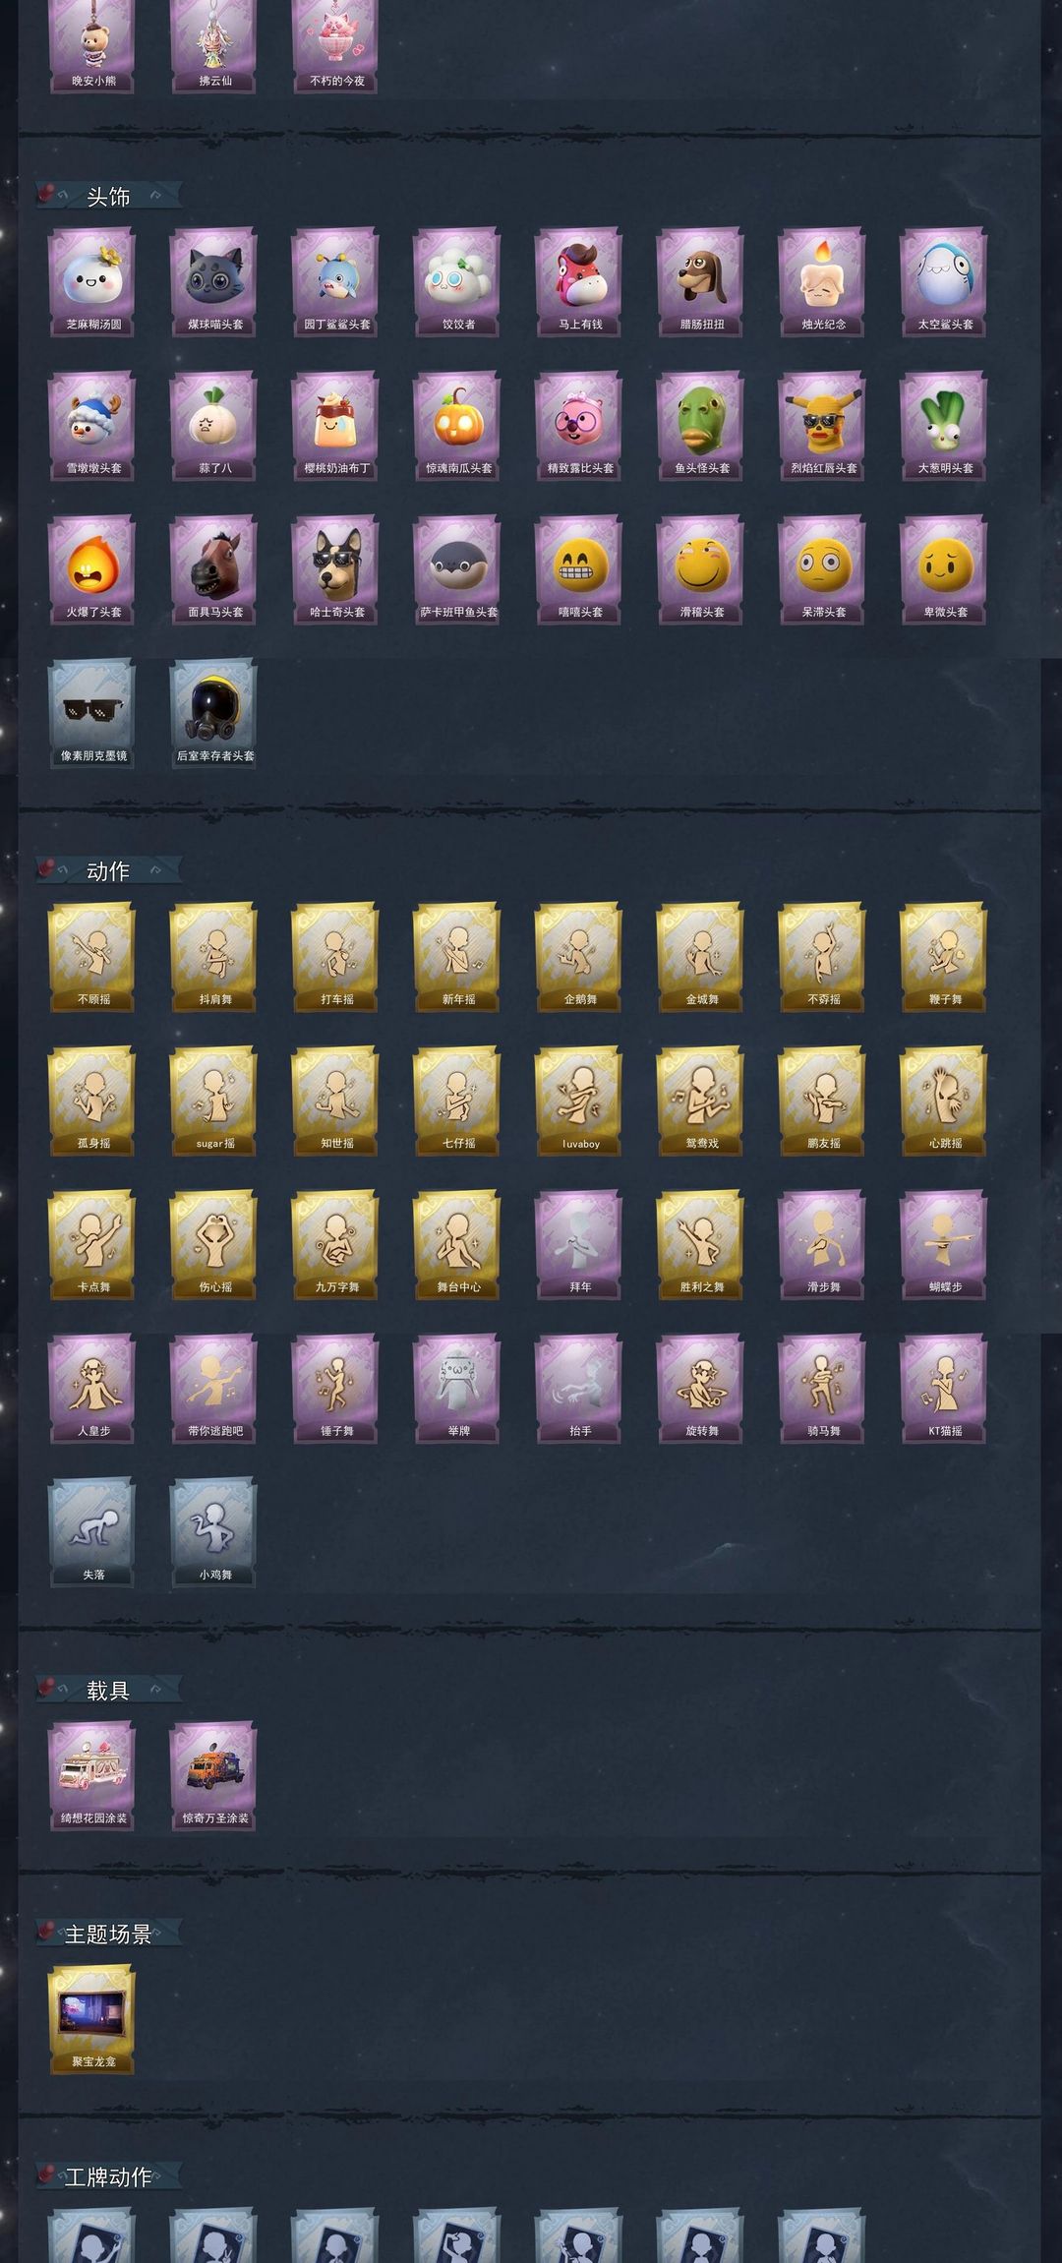Select the 绮想花园涂装 vehicle skin
This screenshot has width=1062, height=2263.
point(92,1775)
